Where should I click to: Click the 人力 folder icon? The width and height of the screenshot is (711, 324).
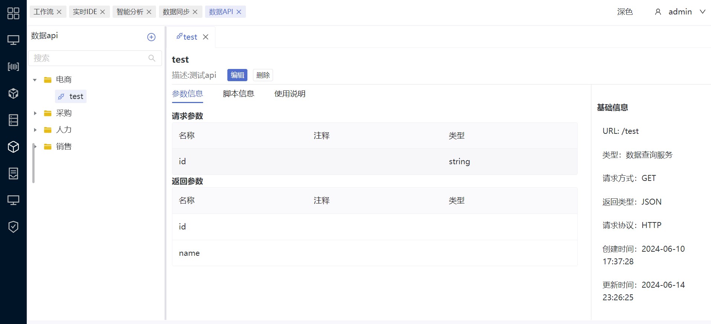(48, 130)
